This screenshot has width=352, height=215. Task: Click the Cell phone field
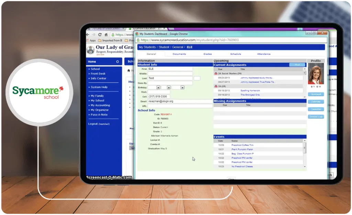(159, 97)
